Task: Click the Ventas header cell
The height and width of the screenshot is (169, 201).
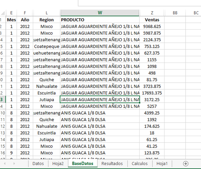Action: pos(152,20)
